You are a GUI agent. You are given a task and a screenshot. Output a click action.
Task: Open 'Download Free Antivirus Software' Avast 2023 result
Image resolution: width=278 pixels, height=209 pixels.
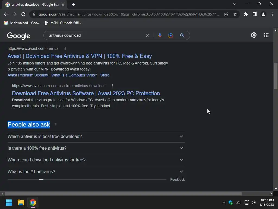(86, 94)
